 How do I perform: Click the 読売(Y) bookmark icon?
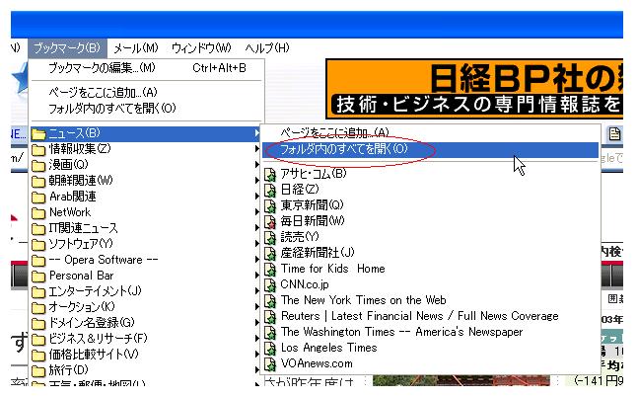pos(270,238)
